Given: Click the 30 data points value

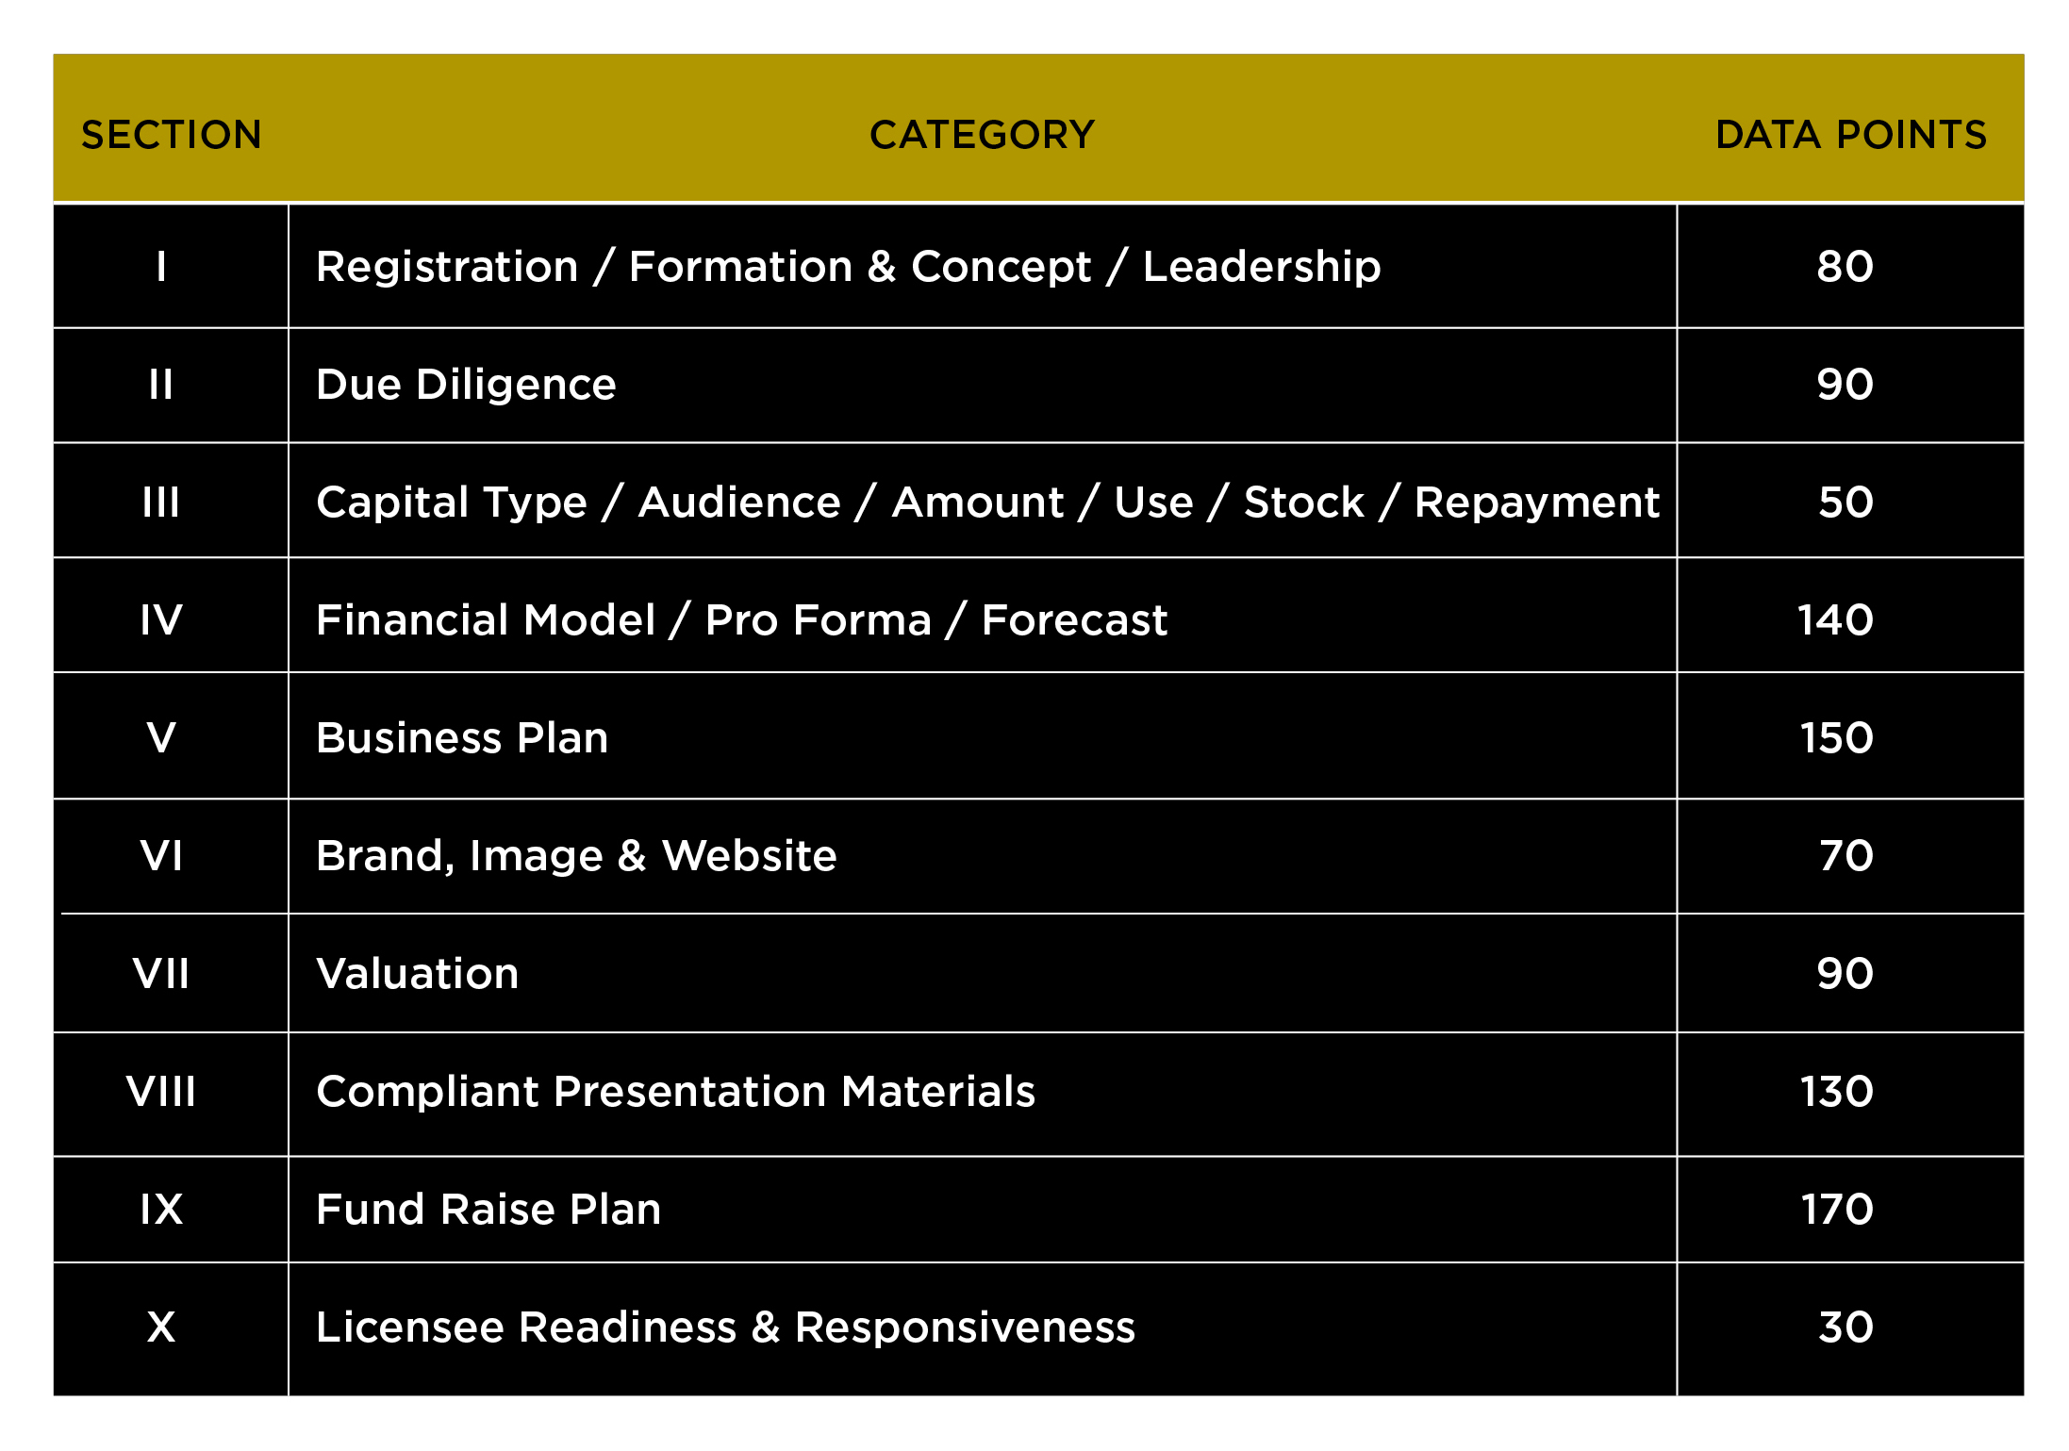Looking at the screenshot, I should click(x=1846, y=1327).
